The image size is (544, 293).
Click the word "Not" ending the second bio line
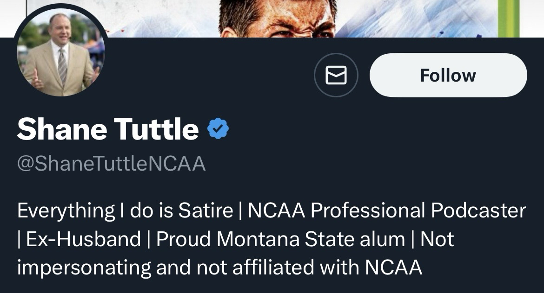coord(437,239)
